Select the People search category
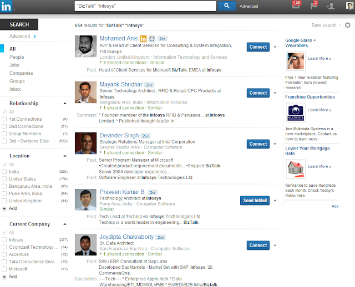The height and width of the screenshot is (287, 355). click(17, 57)
